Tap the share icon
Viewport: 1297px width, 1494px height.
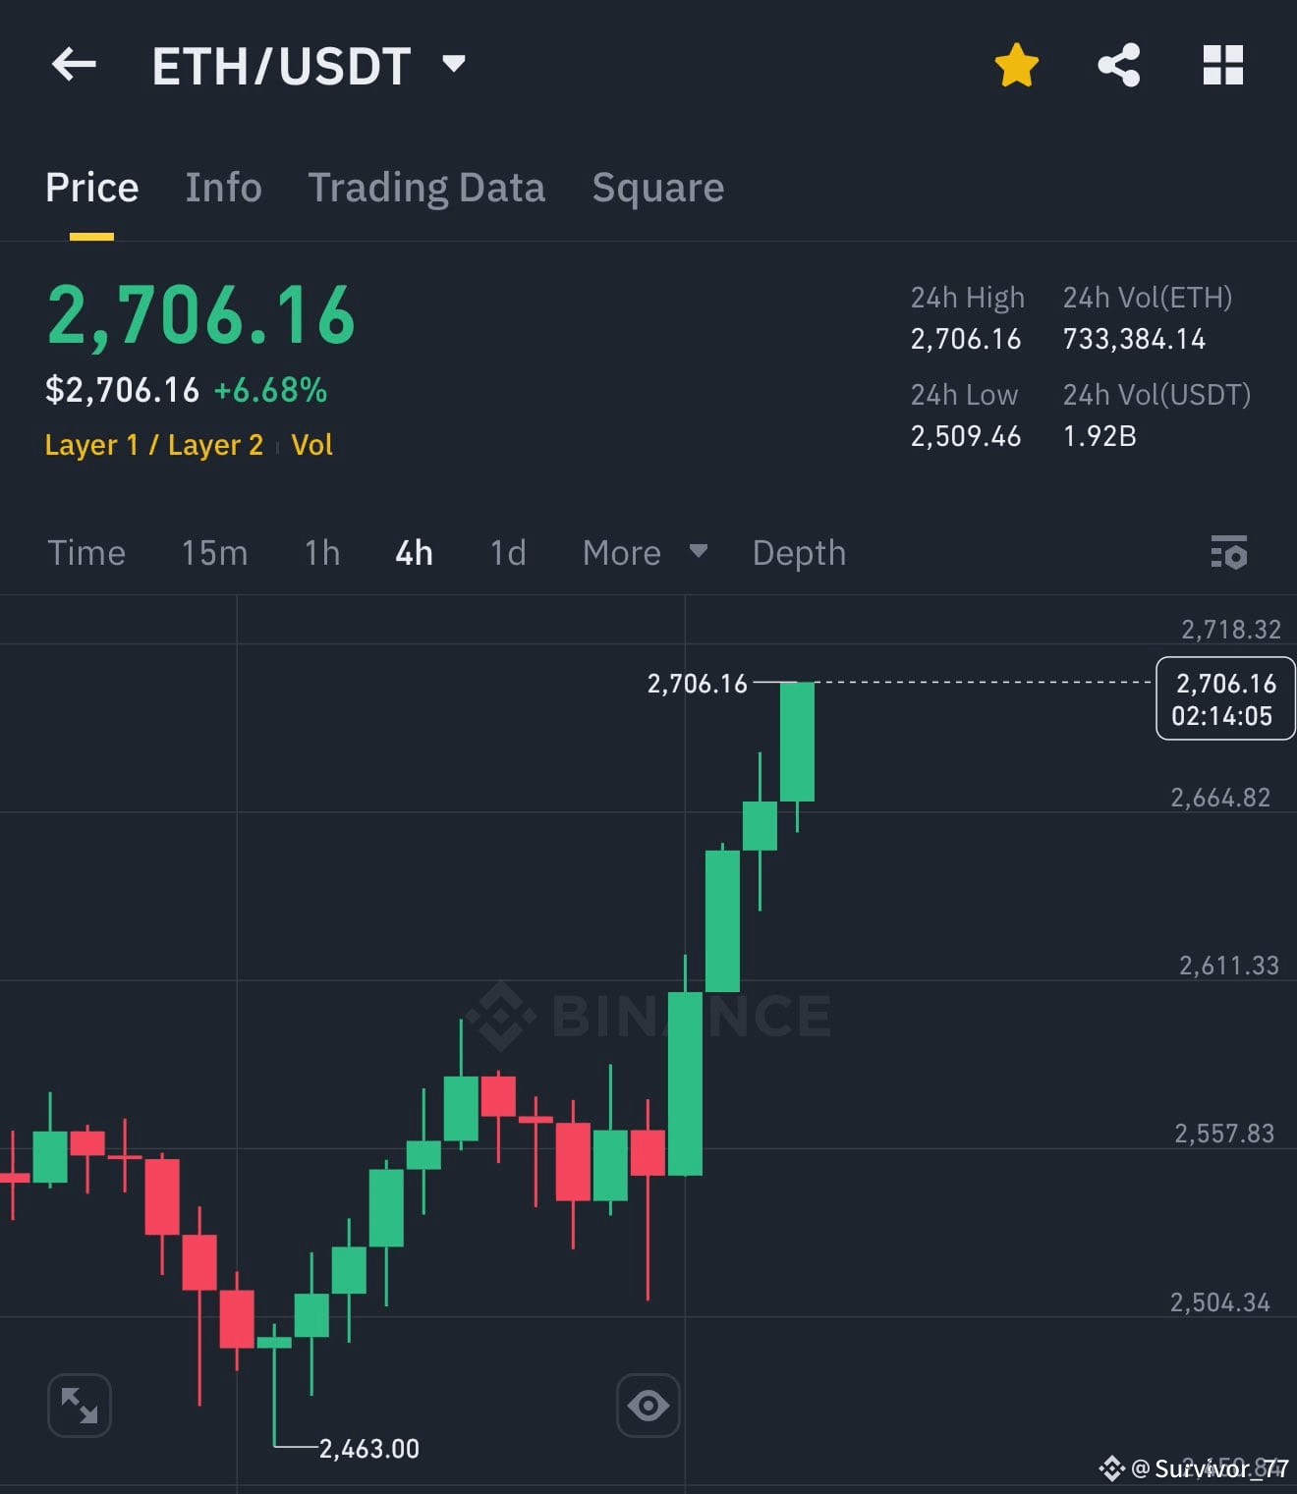click(x=1119, y=66)
